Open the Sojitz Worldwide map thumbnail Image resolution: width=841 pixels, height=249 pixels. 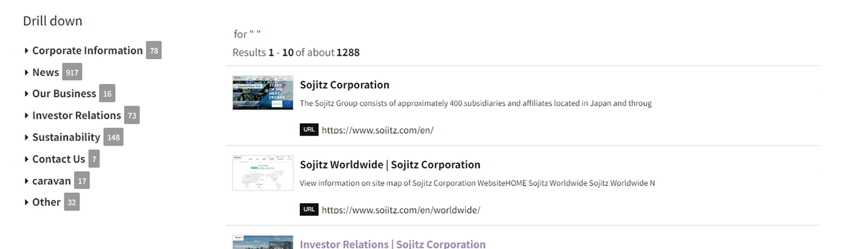click(263, 173)
